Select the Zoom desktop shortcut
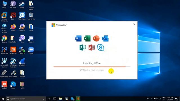Screen dimensions: 180x101 coord(31,50)
